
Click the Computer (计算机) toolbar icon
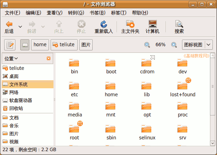[x=152, y=24]
